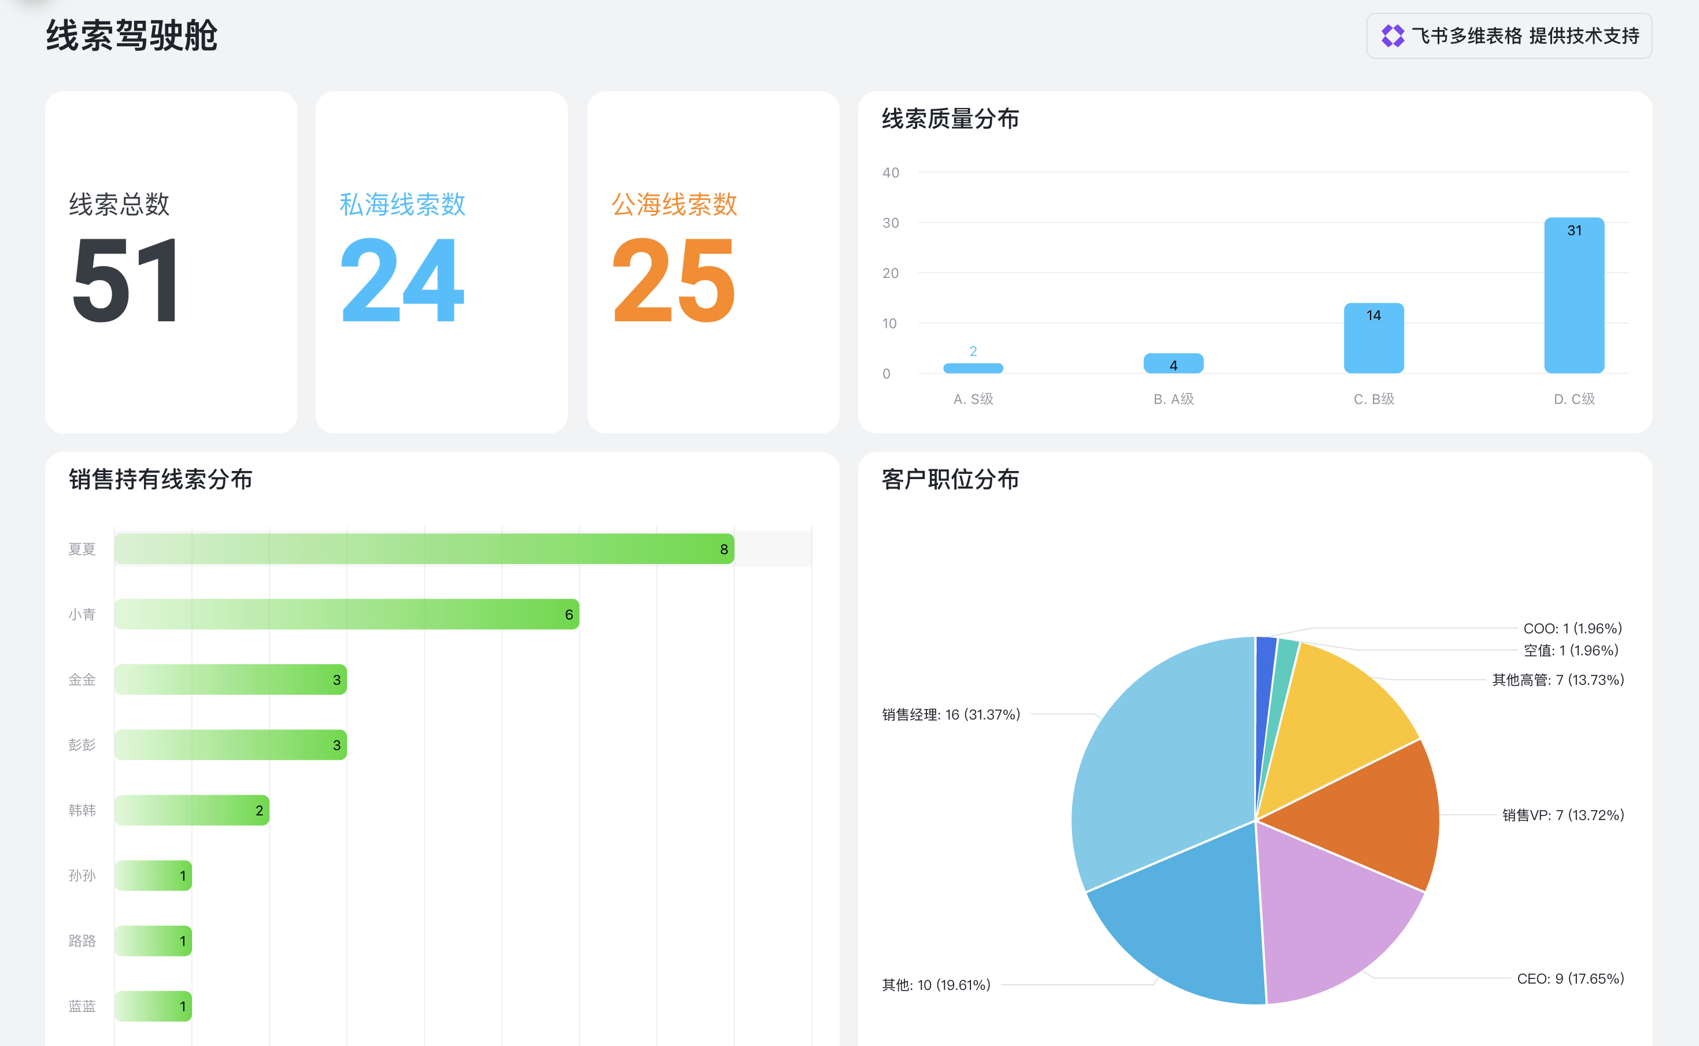The width and height of the screenshot is (1699, 1046).
Task: Click the A. S级 bar showing 2
Action: 973,368
